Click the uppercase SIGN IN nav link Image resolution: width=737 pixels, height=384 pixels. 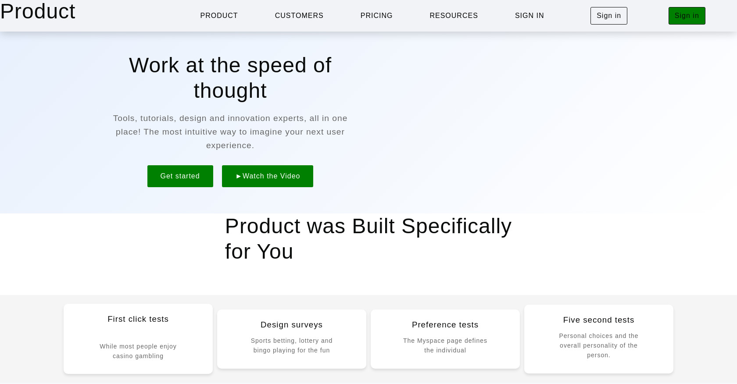click(529, 16)
